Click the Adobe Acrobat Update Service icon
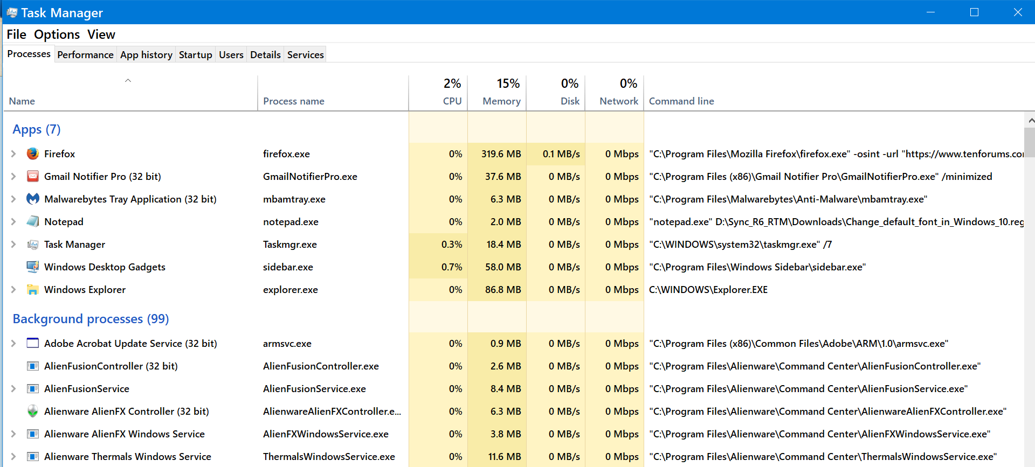 pos(33,343)
